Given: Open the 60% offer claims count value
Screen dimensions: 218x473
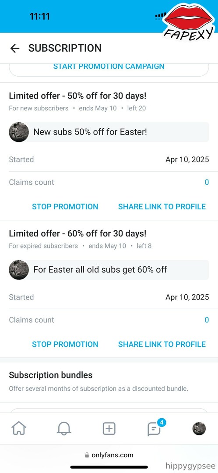Looking at the screenshot, I should click(207, 320).
